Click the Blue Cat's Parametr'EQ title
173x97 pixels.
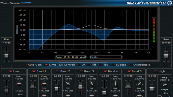146,3
